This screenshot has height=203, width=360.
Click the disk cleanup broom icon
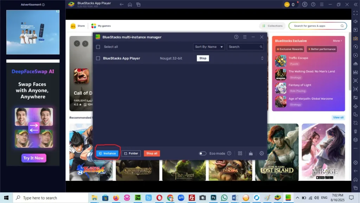[251, 153]
